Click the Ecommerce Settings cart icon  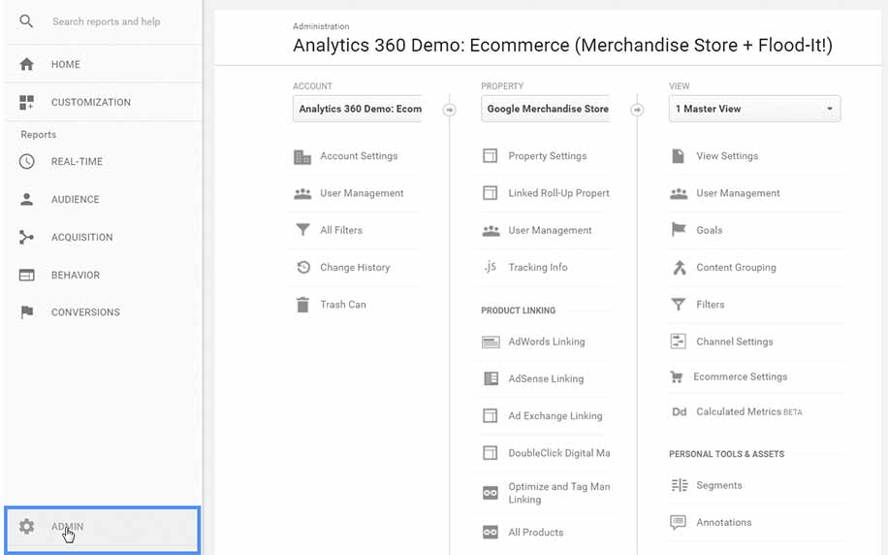[677, 377]
